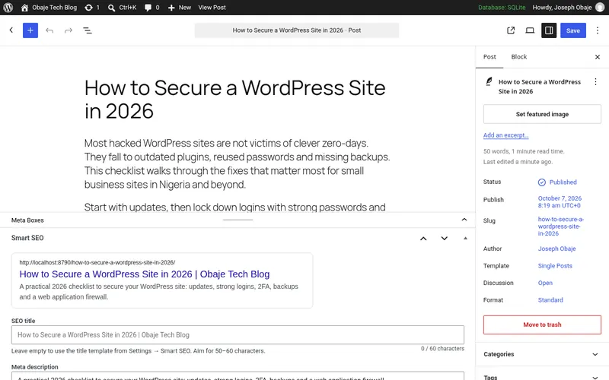View post in new tab icon
Viewport: 609px width, 380px height.
click(511, 30)
